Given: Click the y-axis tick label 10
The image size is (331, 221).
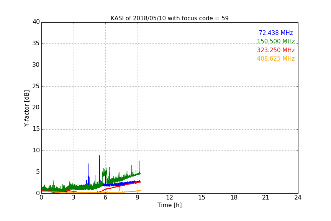Looking at the screenshot, I should click(36, 150).
